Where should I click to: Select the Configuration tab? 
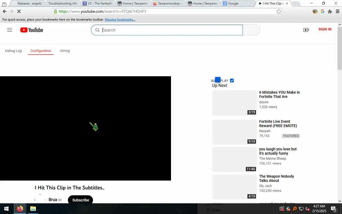tap(41, 51)
